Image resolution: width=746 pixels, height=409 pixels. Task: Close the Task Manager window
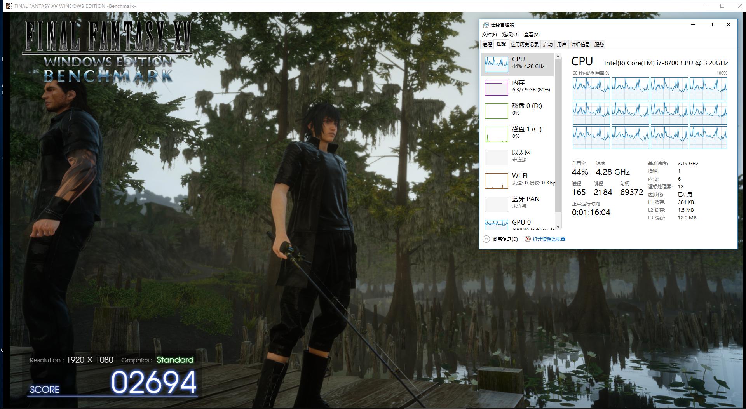click(x=729, y=24)
